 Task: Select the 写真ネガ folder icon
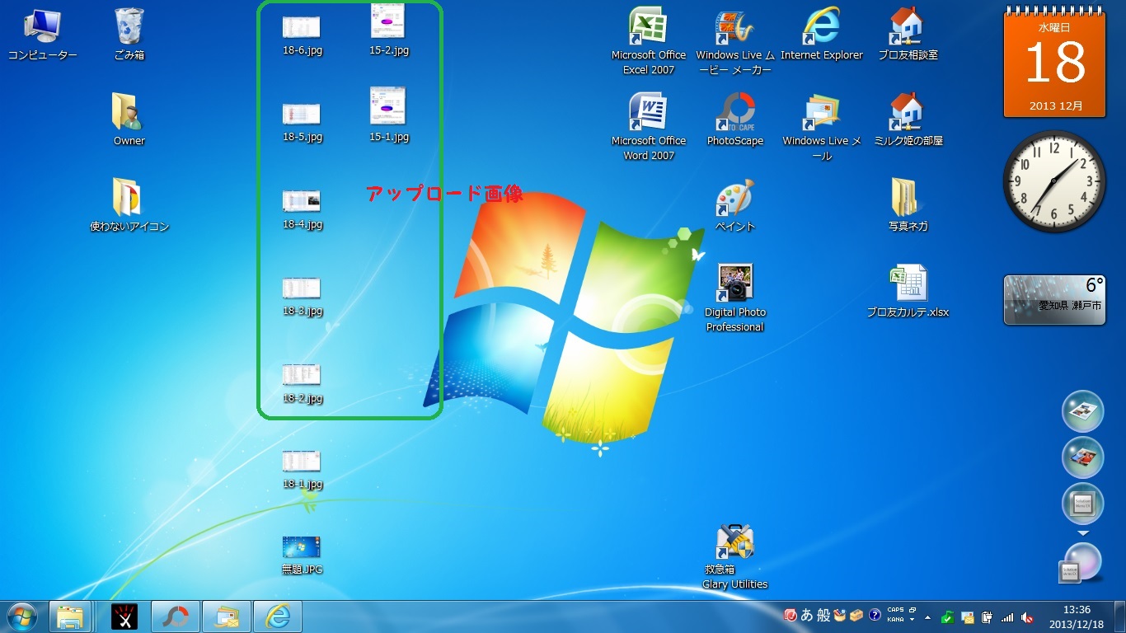tap(908, 204)
